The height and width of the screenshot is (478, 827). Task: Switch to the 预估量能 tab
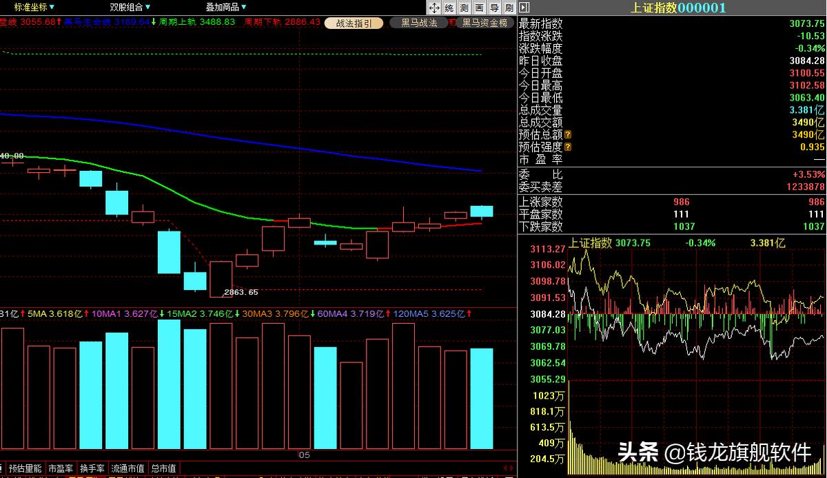pos(25,469)
